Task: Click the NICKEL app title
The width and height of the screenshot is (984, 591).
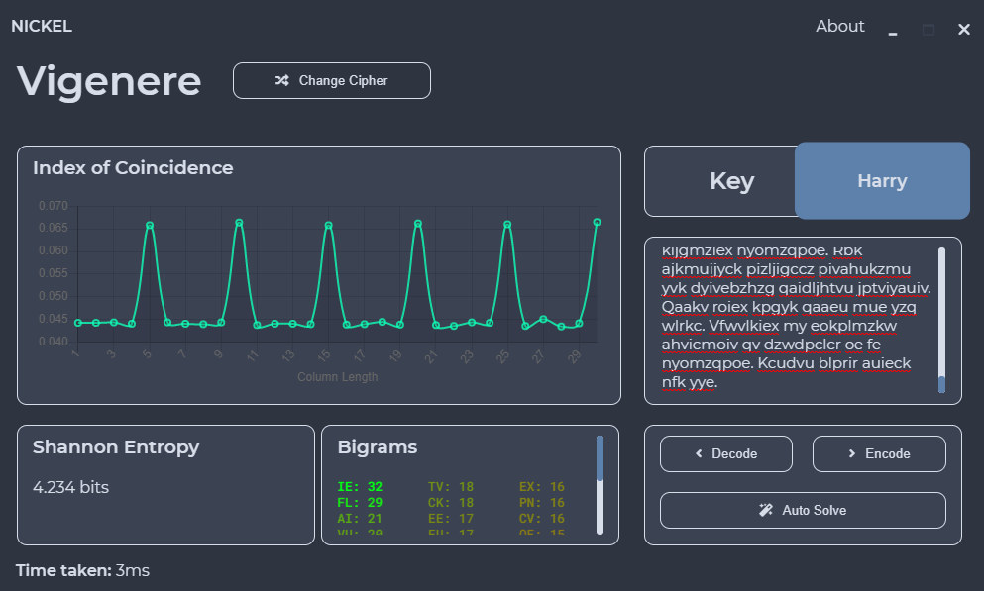Action: pyautogui.click(x=42, y=27)
